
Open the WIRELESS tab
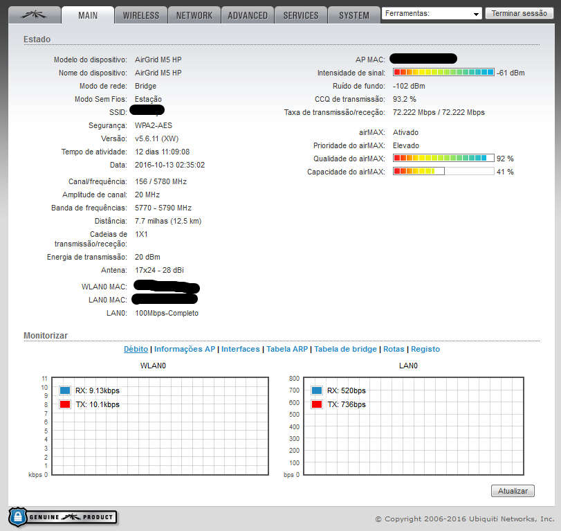tap(141, 15)
